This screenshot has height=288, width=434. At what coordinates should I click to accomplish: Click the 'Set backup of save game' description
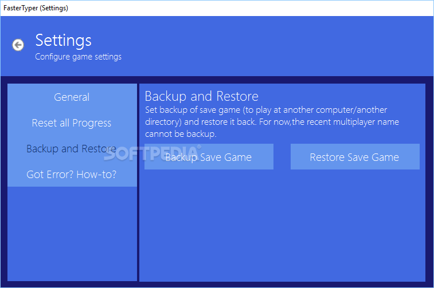tap(272, 122)
